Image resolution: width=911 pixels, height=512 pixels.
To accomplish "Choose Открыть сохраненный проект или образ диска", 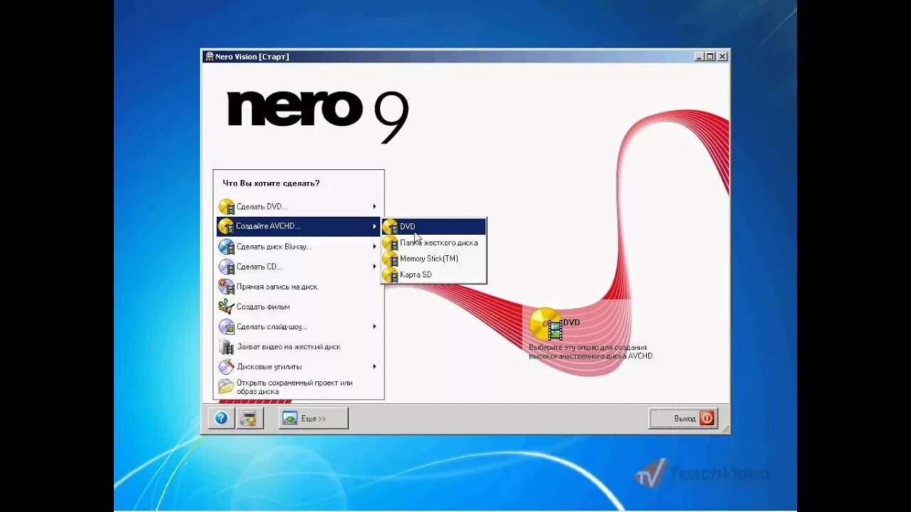I will point(298,387).
